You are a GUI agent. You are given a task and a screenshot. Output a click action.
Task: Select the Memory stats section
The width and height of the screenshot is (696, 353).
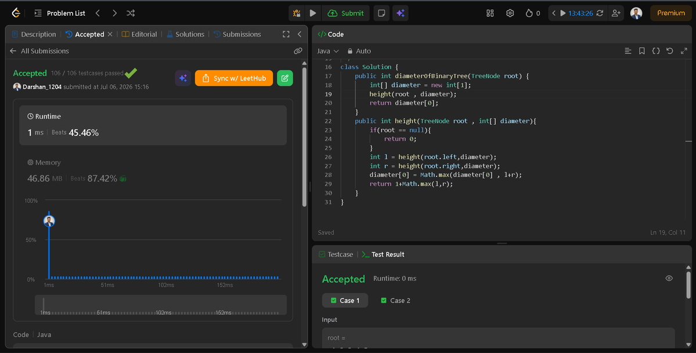click(153, 171)
